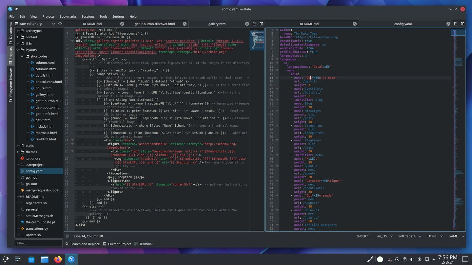Screen dimensions: 472x265
Task: Switch to the left README.md tab
Action: 92,24
